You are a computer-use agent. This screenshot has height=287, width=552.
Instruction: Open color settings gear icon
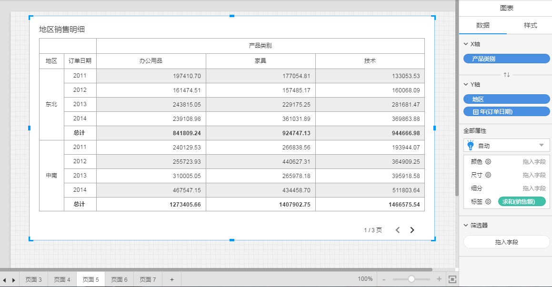pyautogui.click(x=488, y=162)
